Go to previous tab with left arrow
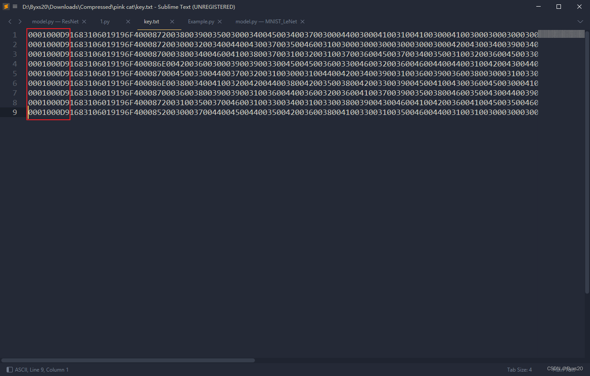Image resolution: width=590 pixels, height=376 pixels. tap(10, 22)
